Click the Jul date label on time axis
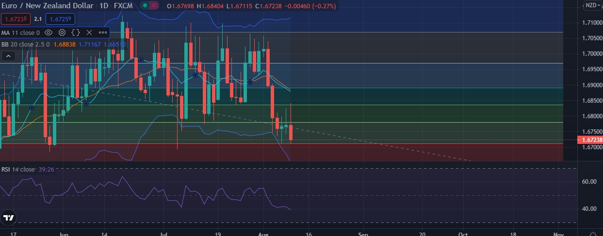 [164, 233]
